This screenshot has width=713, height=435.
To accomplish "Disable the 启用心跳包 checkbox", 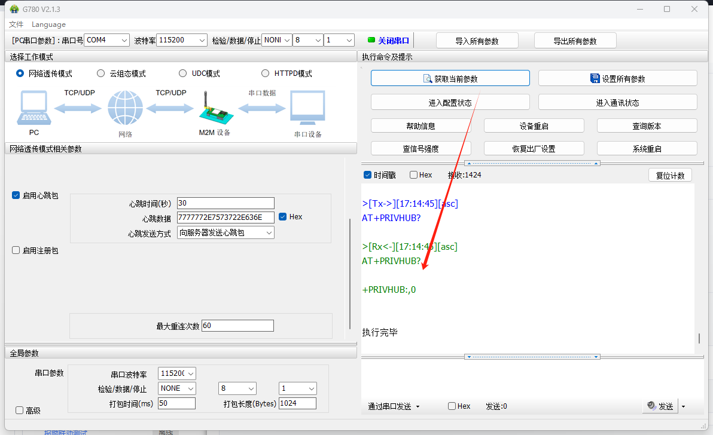I will pyautogui.click(x=16, y=195).
